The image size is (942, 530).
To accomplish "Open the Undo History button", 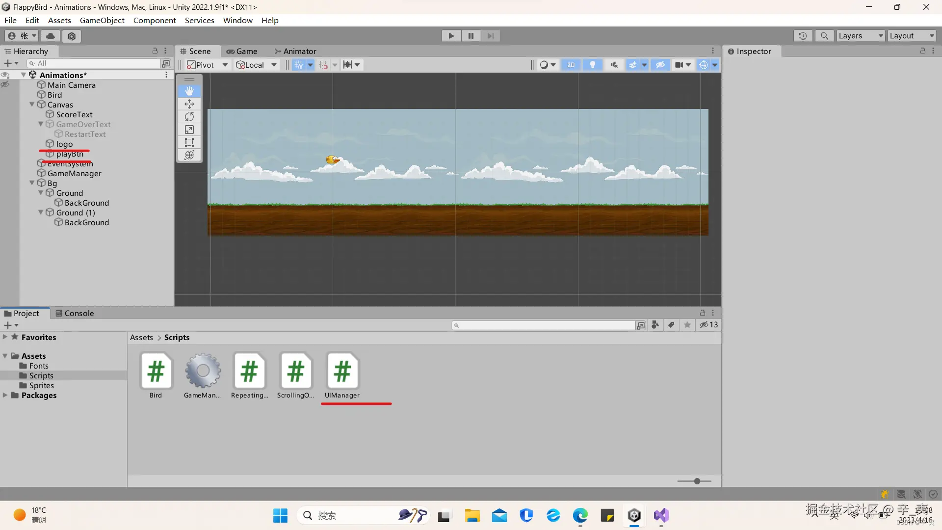I will [x=803, y=36].
